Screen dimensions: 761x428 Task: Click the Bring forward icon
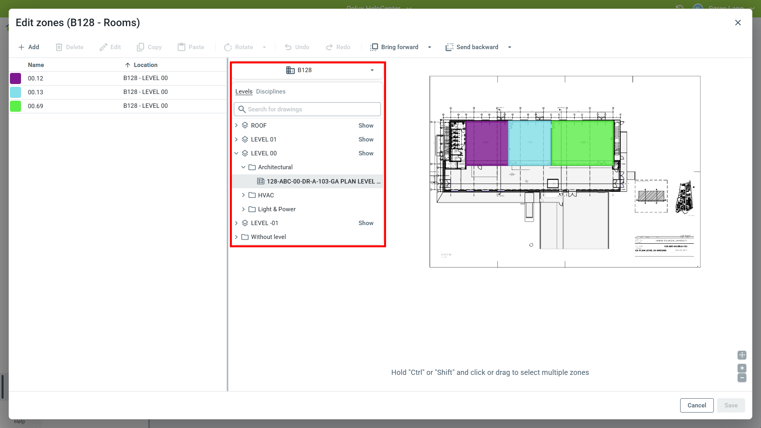click(374, 47)
